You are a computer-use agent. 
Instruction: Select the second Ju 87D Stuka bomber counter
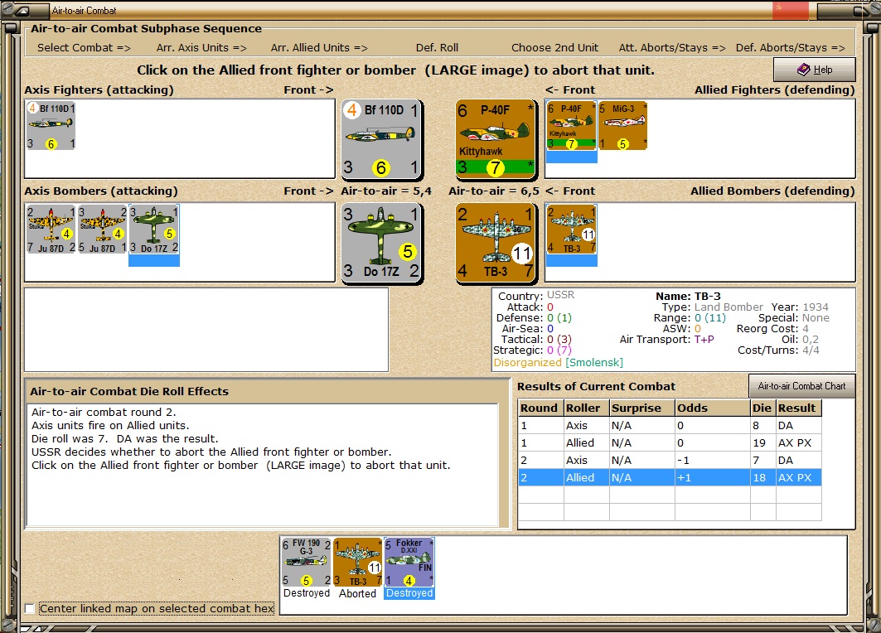pos(102,230)
